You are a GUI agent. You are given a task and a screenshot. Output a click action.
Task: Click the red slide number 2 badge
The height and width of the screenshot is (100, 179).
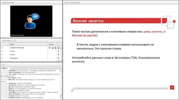point(172,87)
